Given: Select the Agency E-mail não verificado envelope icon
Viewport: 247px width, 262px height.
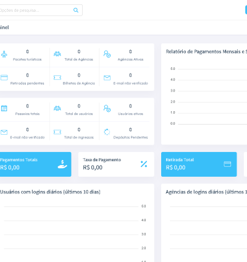Looking at the screenshot, I should [107, 78].
